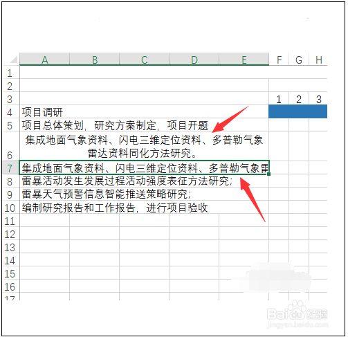
Task: Click empty cell D14
Action: click(x=194, y=259)
